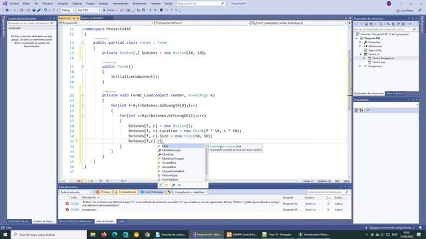426x239 pixels.
Task: Toggle the IntelliSense methods filter icon
Action: [179, 185]
